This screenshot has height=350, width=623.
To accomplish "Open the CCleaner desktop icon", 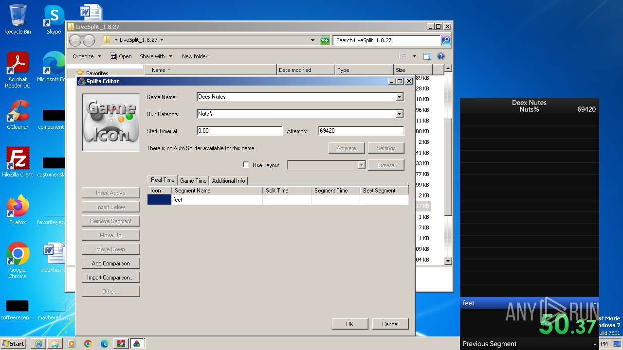I will tap(18, 115).
